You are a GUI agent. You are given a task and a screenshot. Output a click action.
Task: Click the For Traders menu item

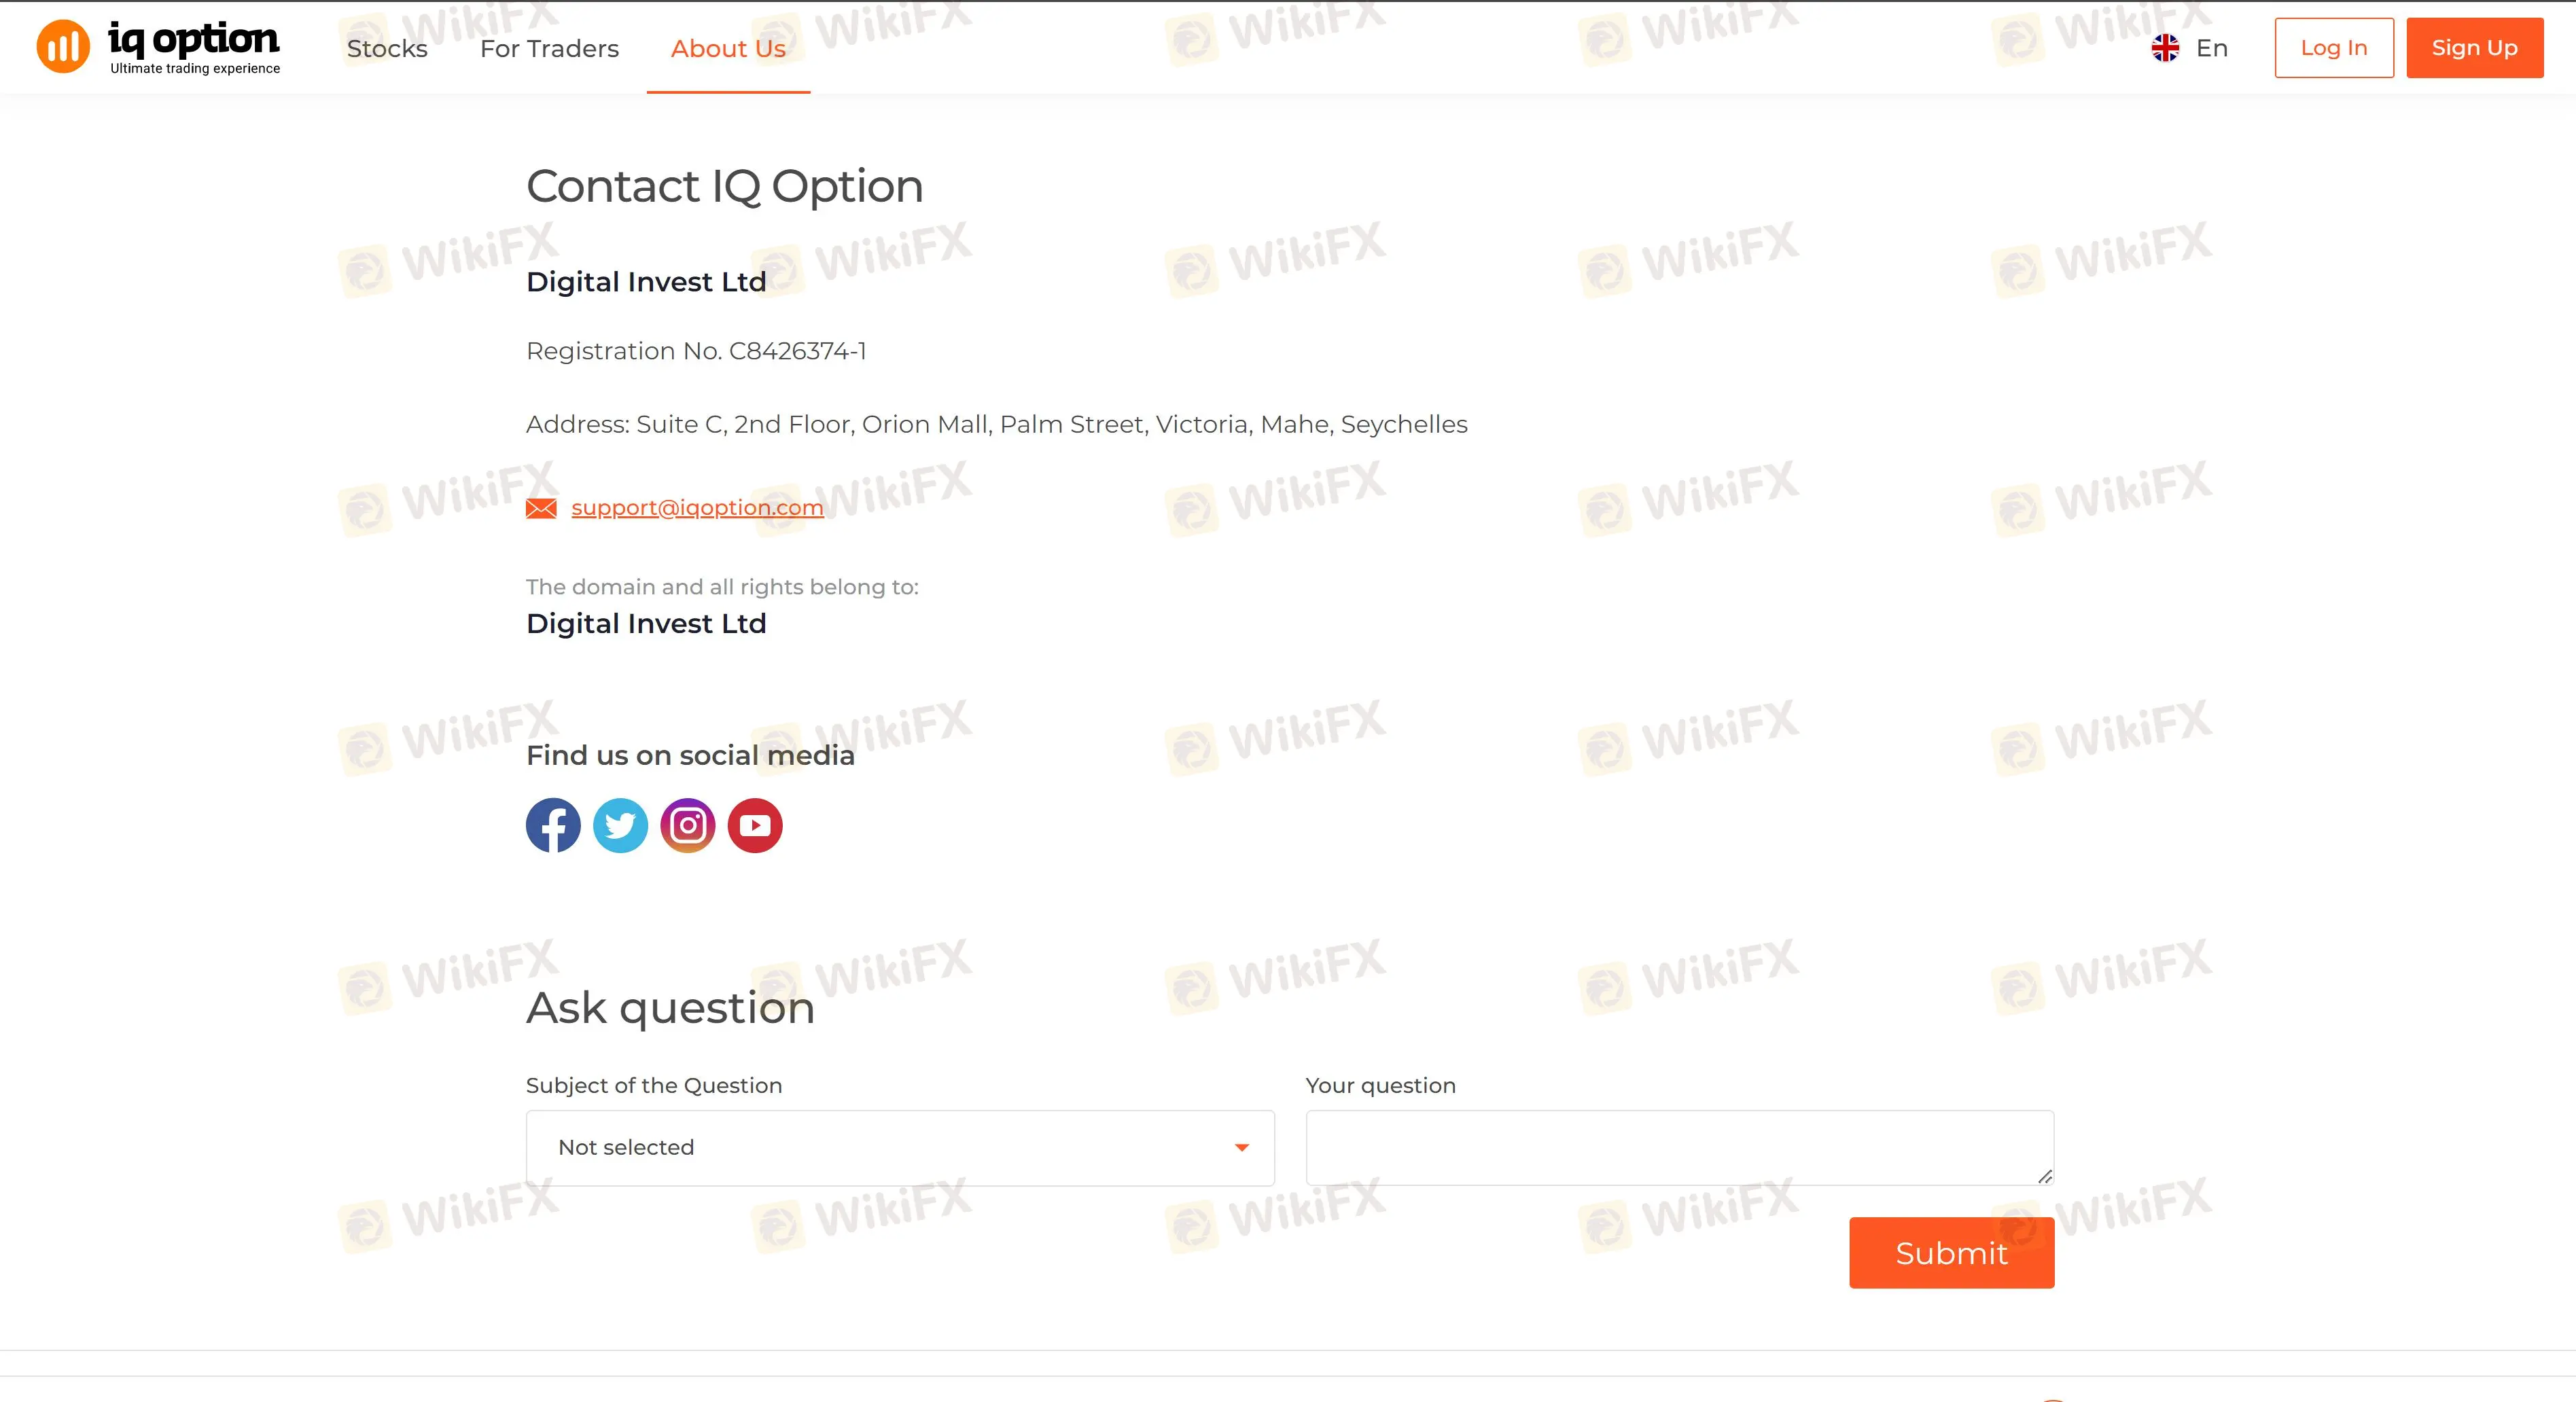[x=549, y=48]
